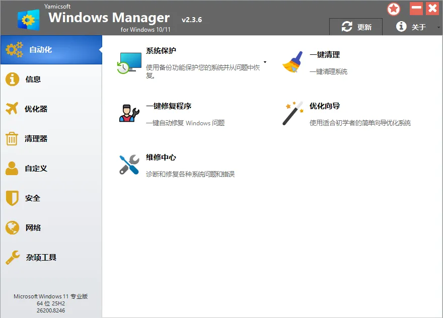
Task: Select the 自定义 sidebar entry
Action: coord(30,168)
